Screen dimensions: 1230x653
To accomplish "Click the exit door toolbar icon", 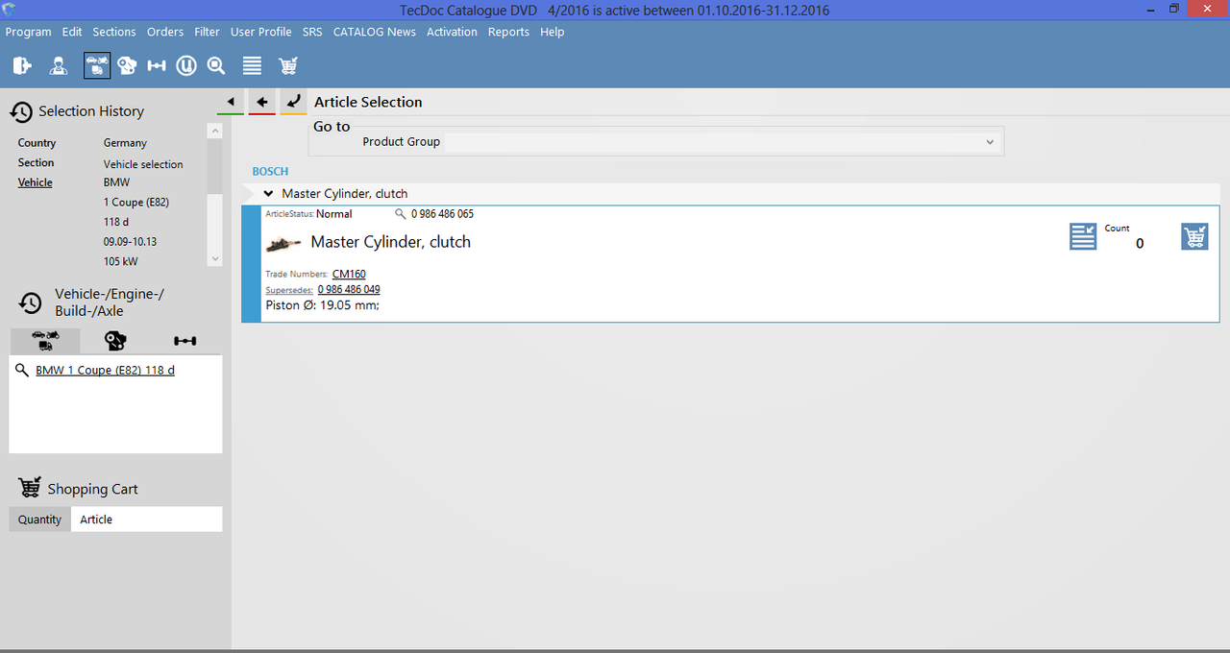I will pyautogui.click(x=23, y=65).
